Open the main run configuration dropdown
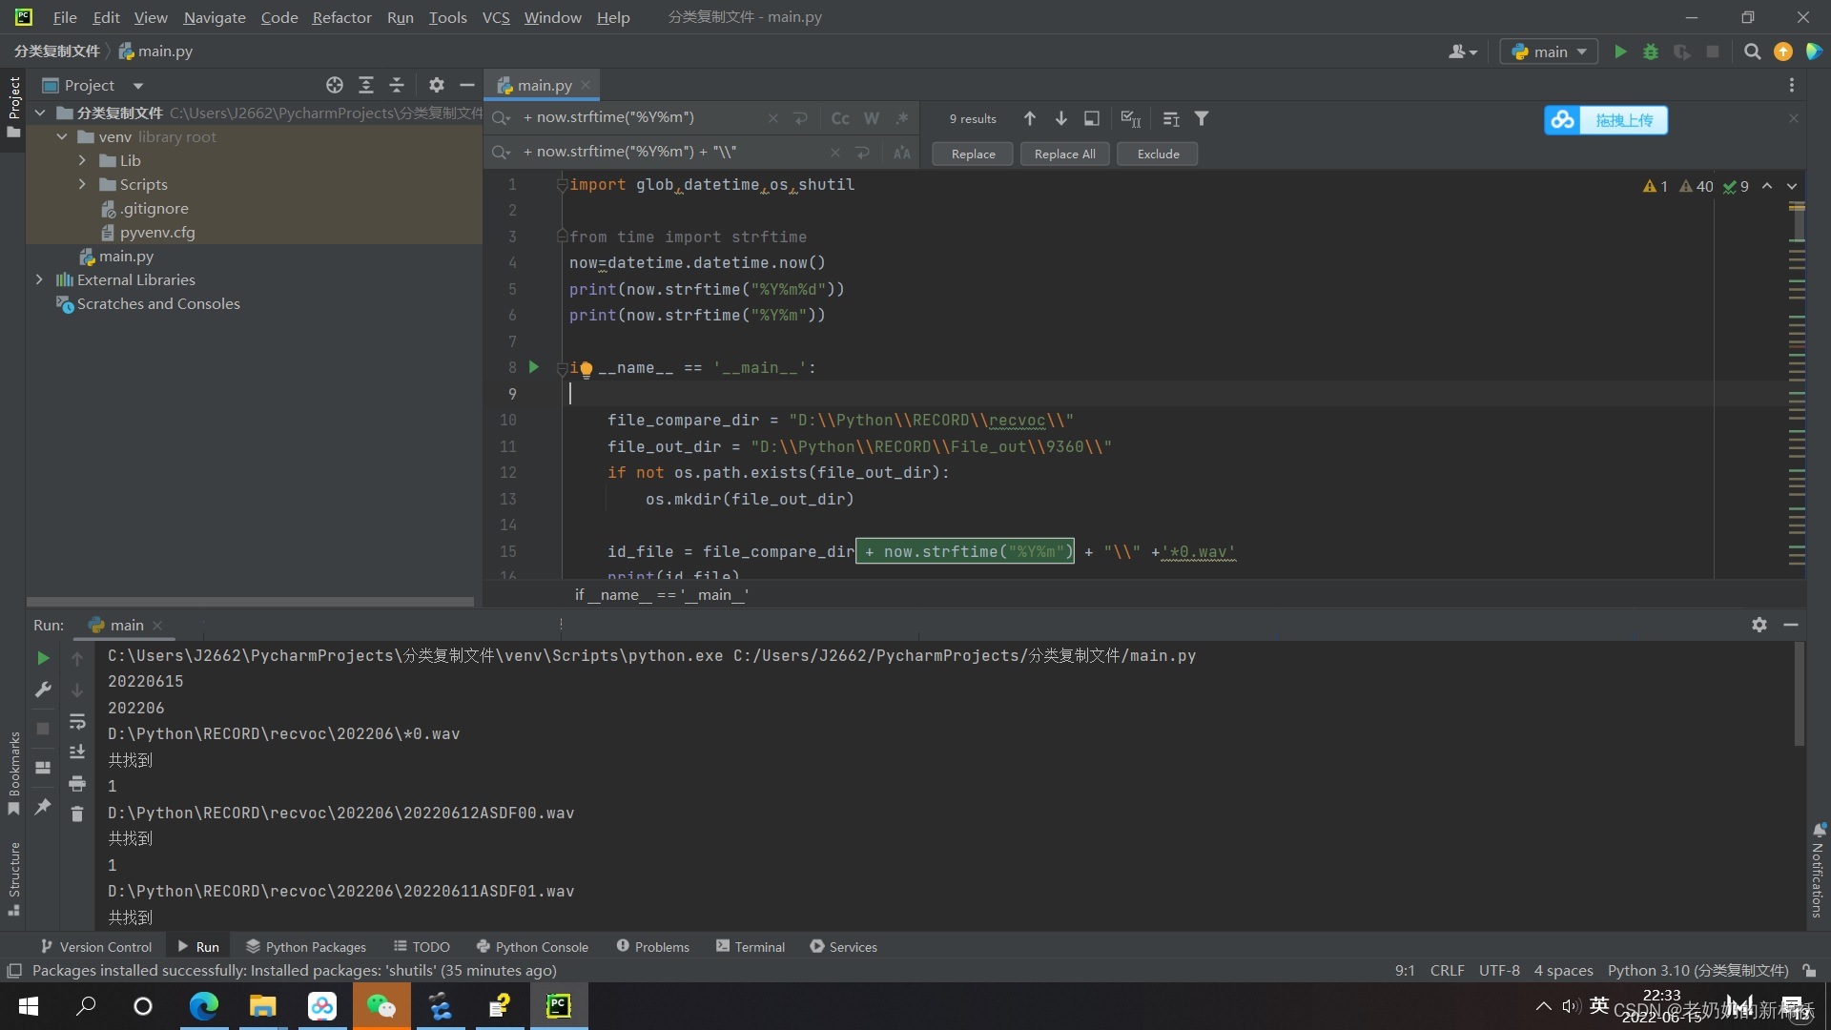1831x1030 pixels. tap(1549, 51)
